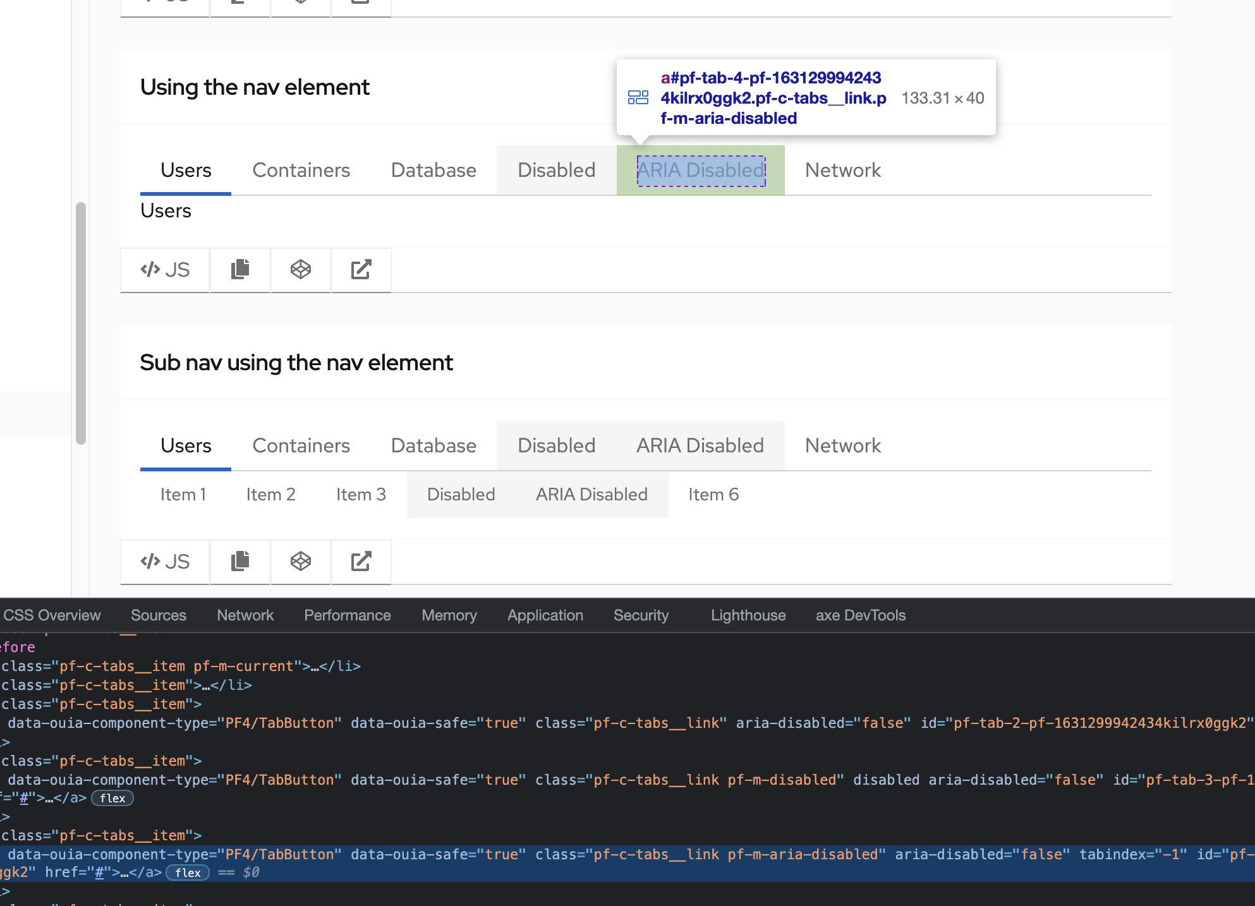The height and width of the screenshot is (906, 1255).
Task: Open fullscreen external link icon under the nav element example
Action: [x=361, y=270]
